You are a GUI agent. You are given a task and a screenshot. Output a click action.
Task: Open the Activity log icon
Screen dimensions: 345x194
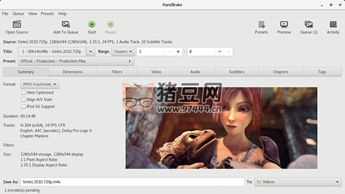[333, 24]
